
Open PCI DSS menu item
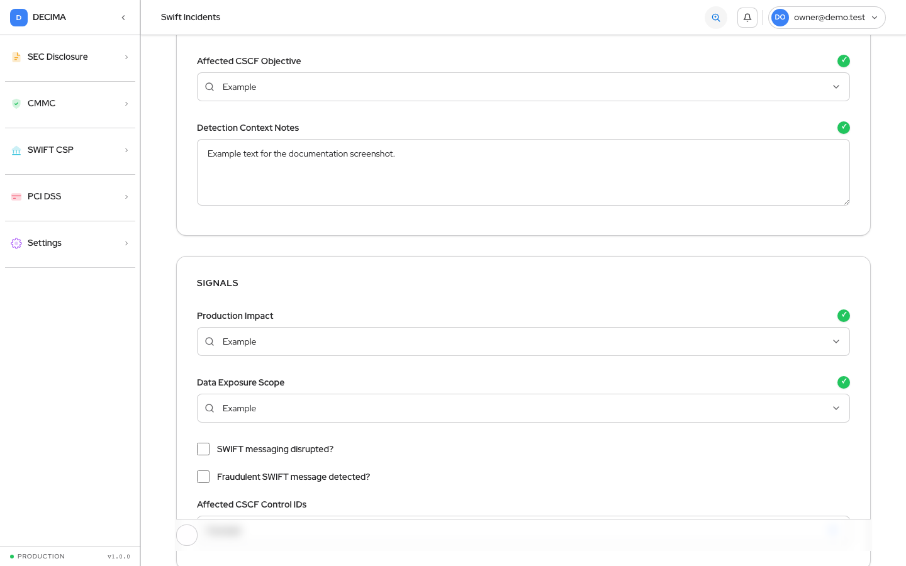coord(70,197)
